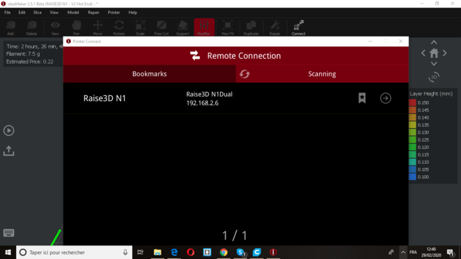Open the Printer menu

point(114,12)
